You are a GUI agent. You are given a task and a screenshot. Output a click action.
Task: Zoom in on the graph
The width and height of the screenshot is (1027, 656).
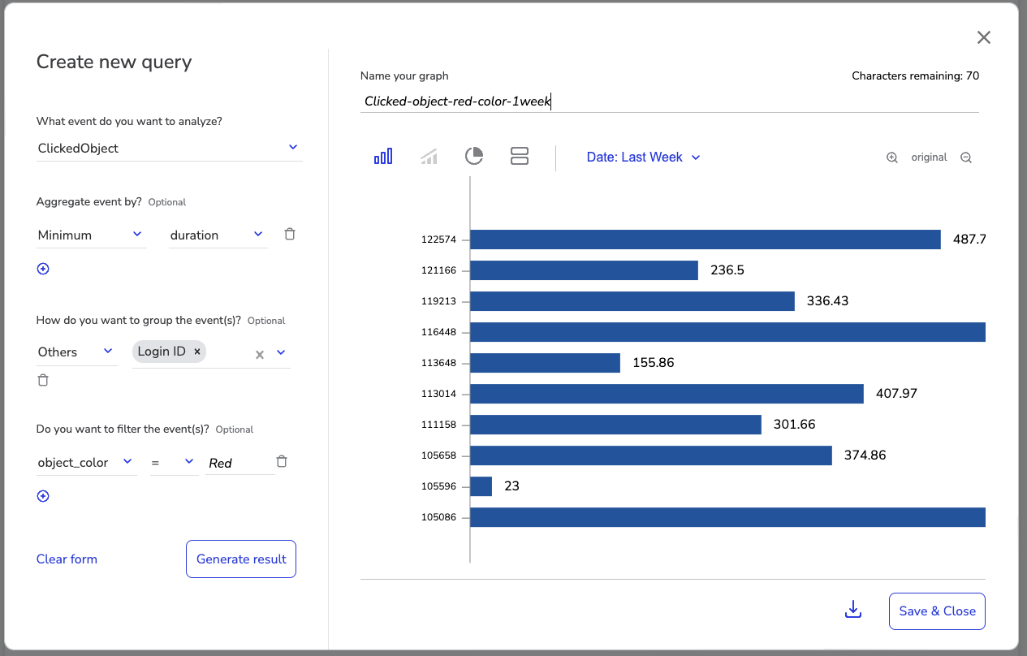point(891,158)
